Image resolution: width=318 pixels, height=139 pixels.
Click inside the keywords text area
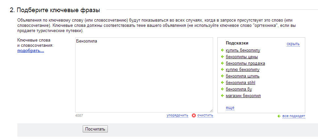pos(144,75)
